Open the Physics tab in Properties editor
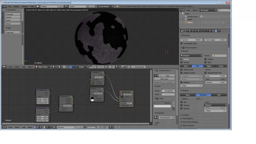 219,31
